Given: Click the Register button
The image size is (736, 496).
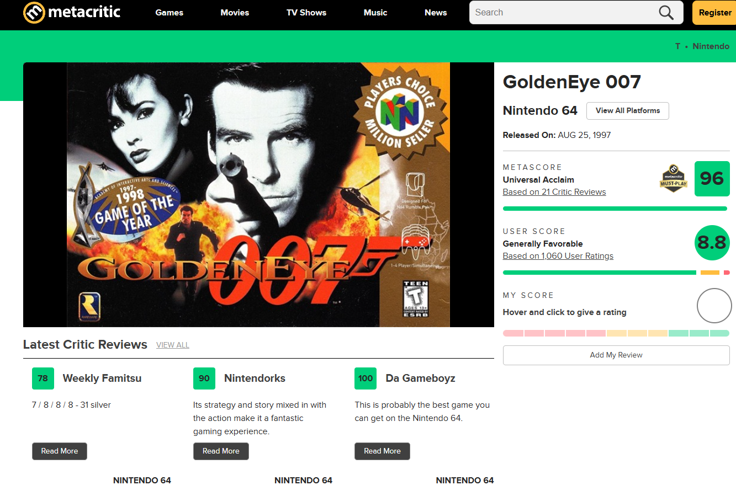Looking at the screenshot, I should (x=714, y=13).
